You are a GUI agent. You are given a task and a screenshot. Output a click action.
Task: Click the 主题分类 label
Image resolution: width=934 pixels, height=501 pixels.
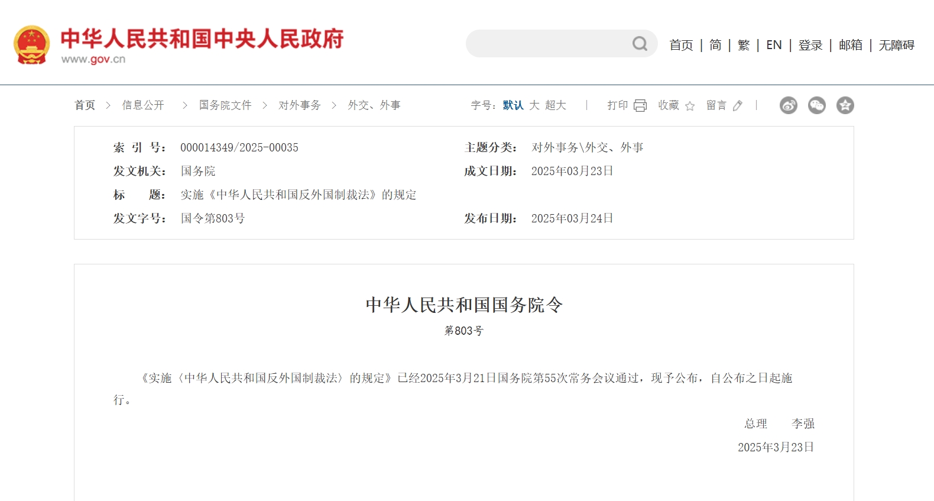click(x=491, y=147)
